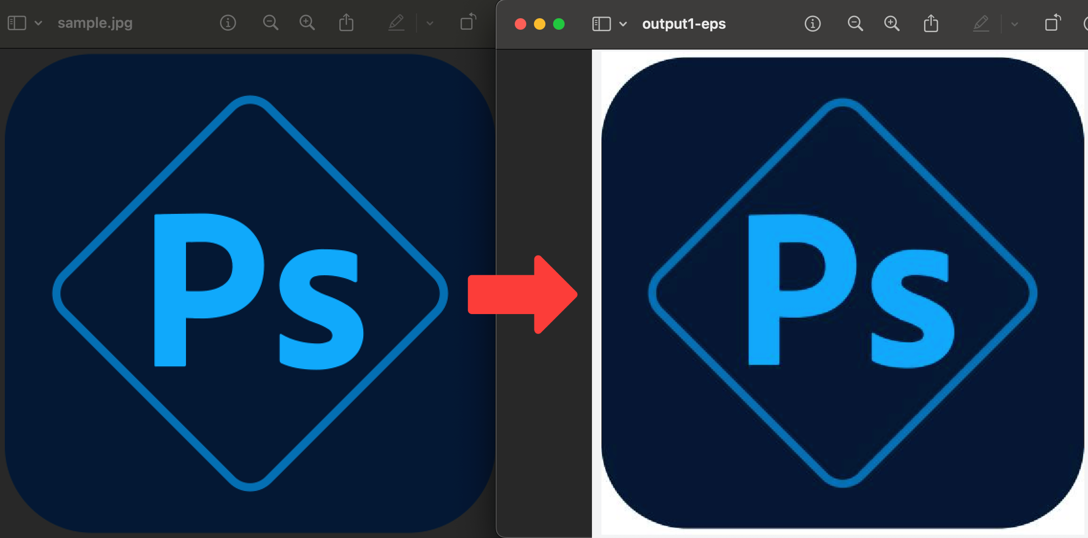1088x538 pixels.
Task: Open sidebar view options dropdown for sample.jpg
Action: tap(38, 23)
